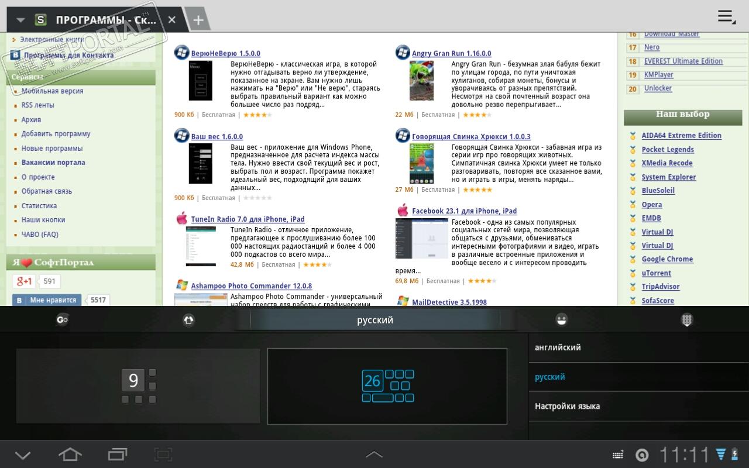Choose the 9-key keyboard layout

tap(138, 386)
